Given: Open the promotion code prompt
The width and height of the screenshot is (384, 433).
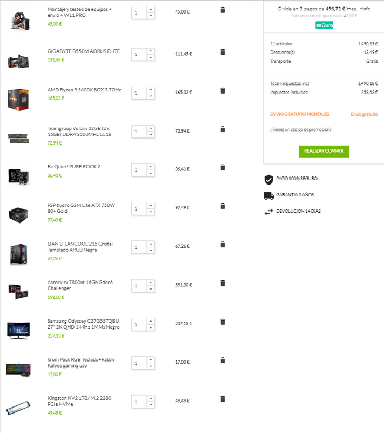Looking at the screenshot, I should click(300, 129).
